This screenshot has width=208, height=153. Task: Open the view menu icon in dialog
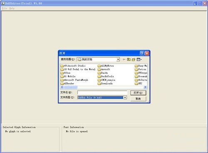tap(139, 59)
